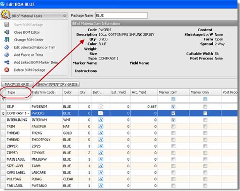Open instructions icon in TH24G row
The width and height of the screenshot is (240, 191).
click(101, 133)
